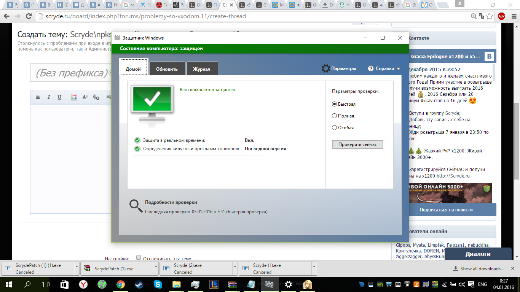Click the Show all downloads link

(482, 269)
